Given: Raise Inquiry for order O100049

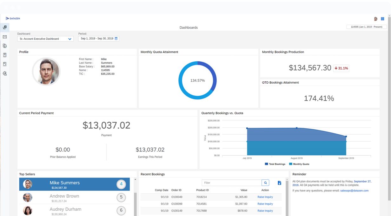Looking at the screenshot, I should pos(265,197).
